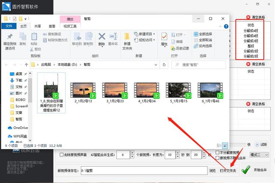Switch to the Share (共享) tab
The height and width of the screenshot is (183, 275).
coord(37,26)
